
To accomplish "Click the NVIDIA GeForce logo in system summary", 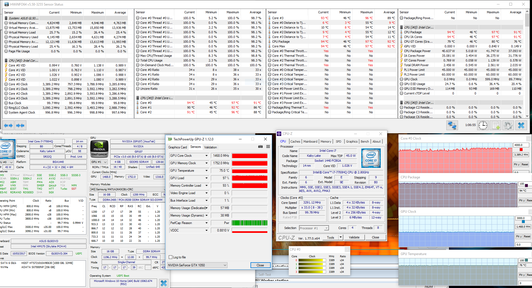I will 99,149.
